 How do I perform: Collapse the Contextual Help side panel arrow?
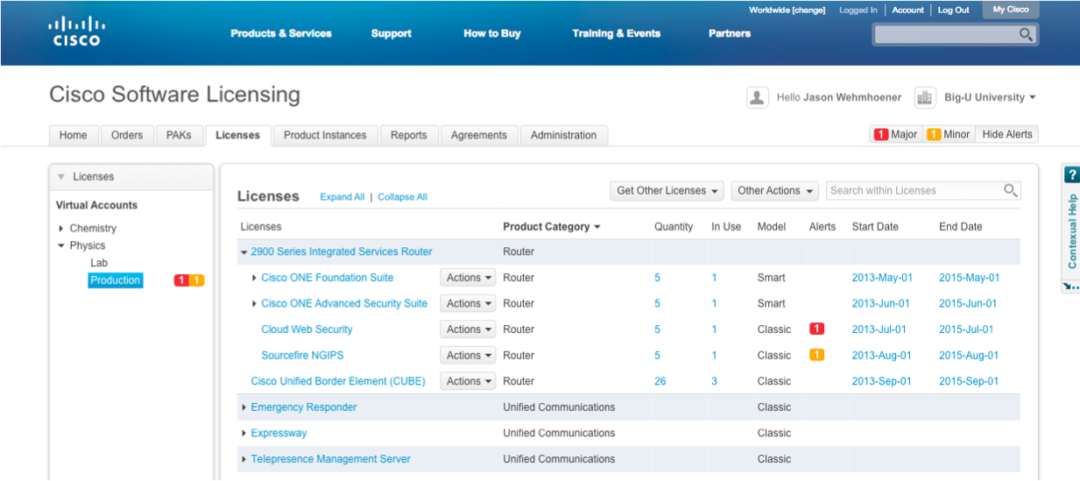pos(1070,286)
